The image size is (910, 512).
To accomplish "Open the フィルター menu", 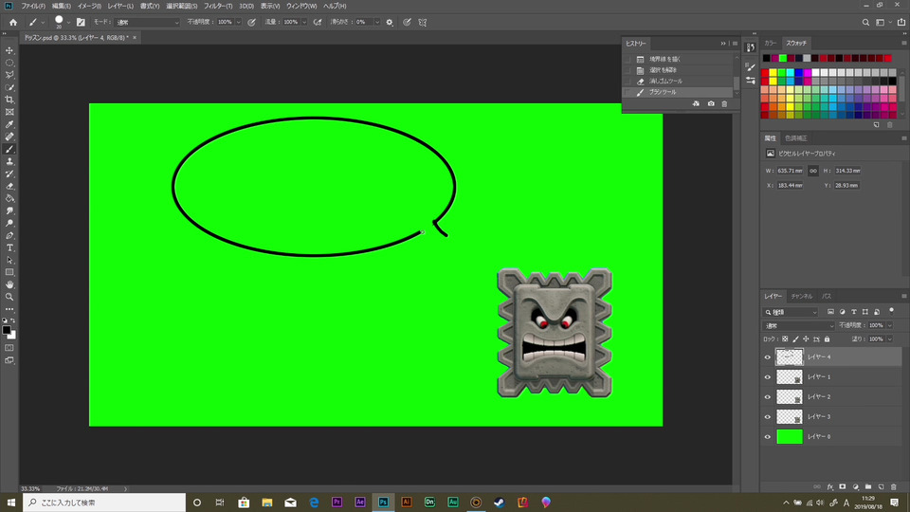I will point(217,6).
